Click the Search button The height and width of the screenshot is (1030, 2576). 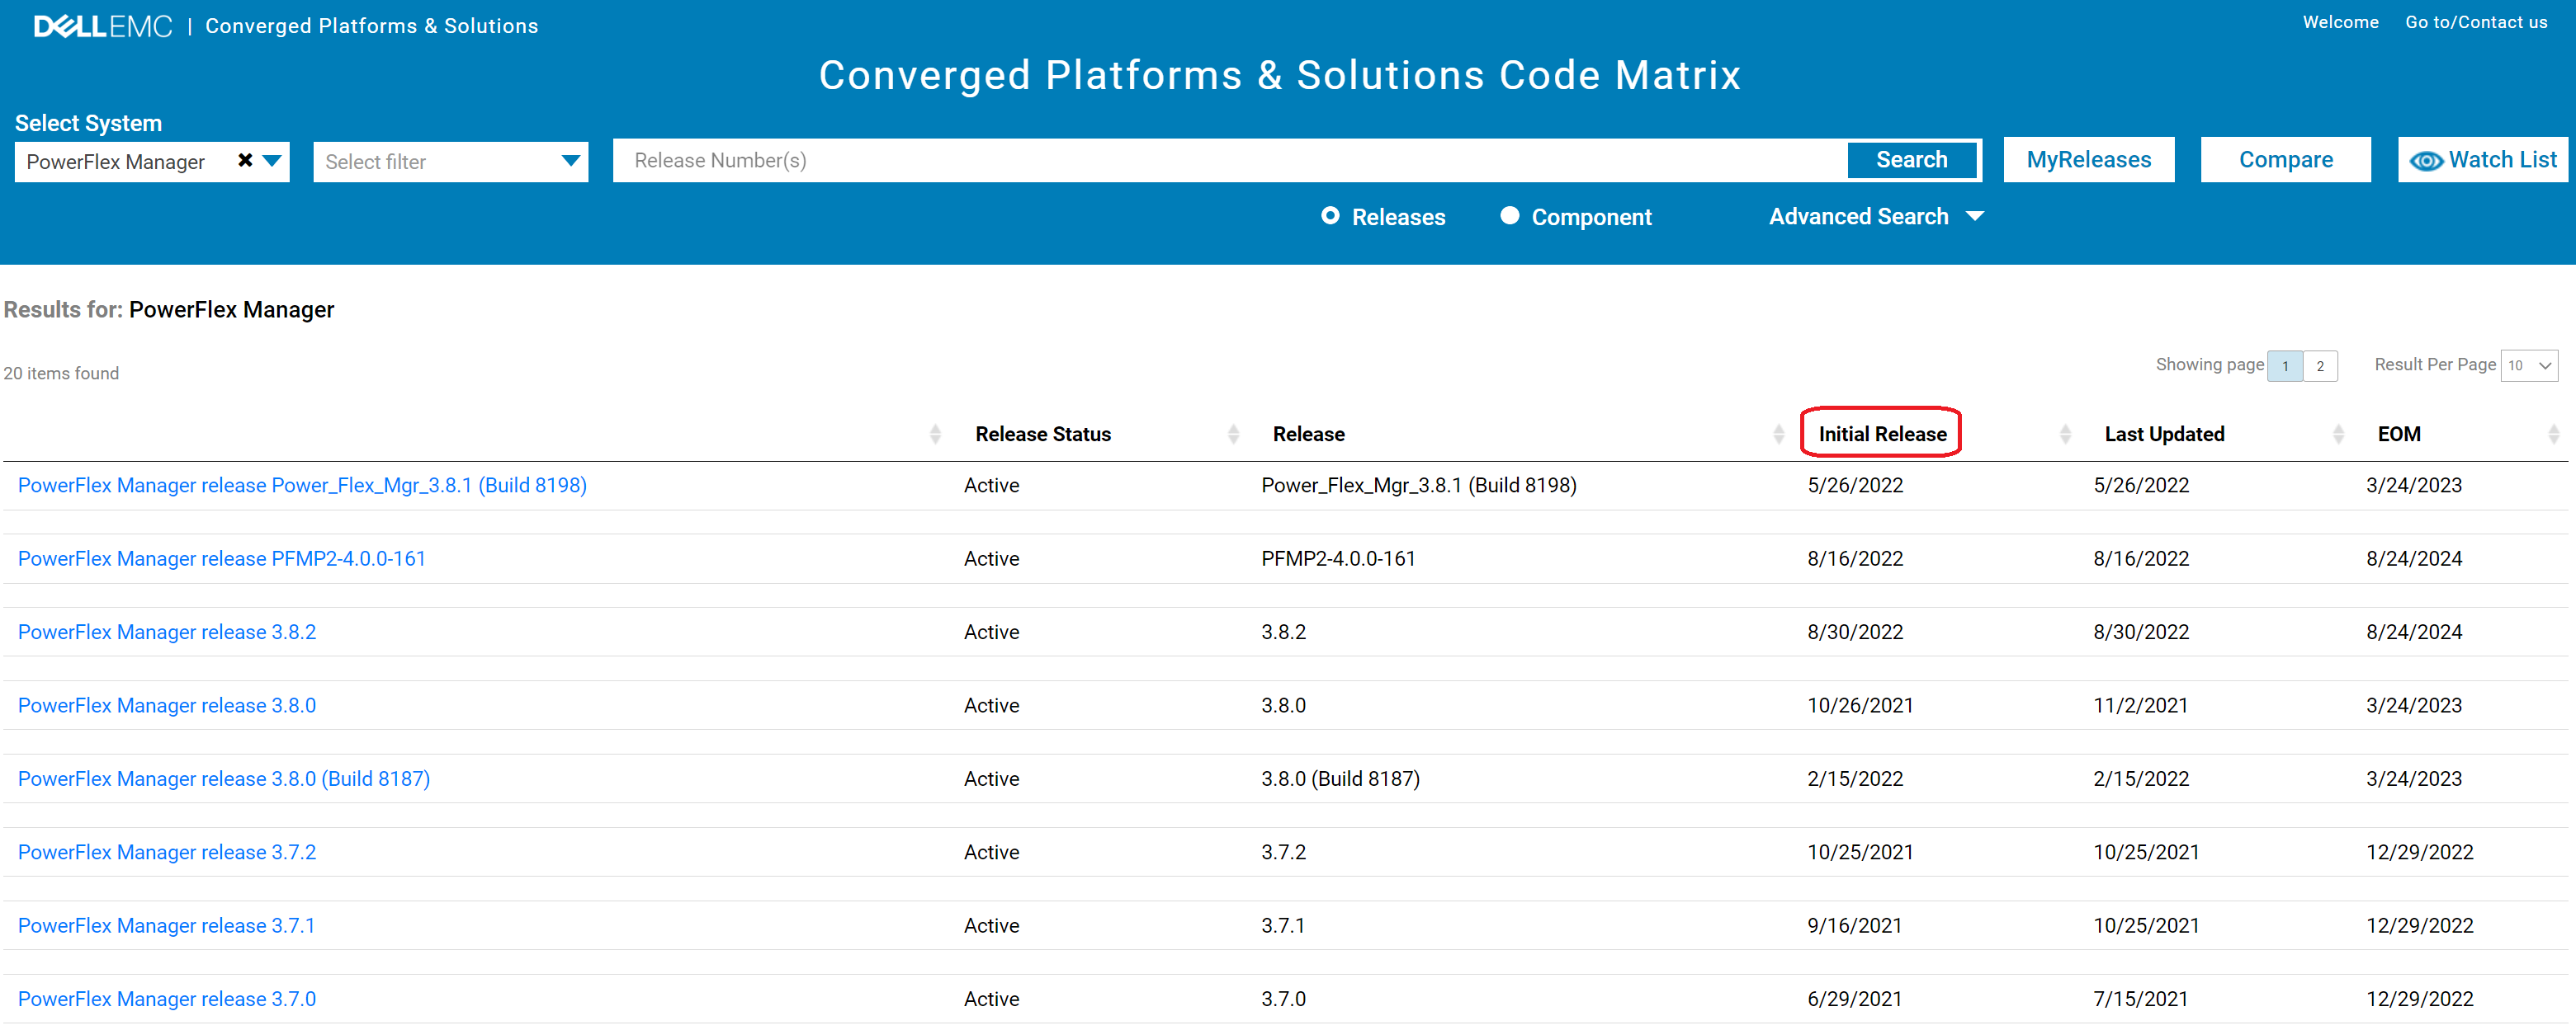tap(1912, 159)
